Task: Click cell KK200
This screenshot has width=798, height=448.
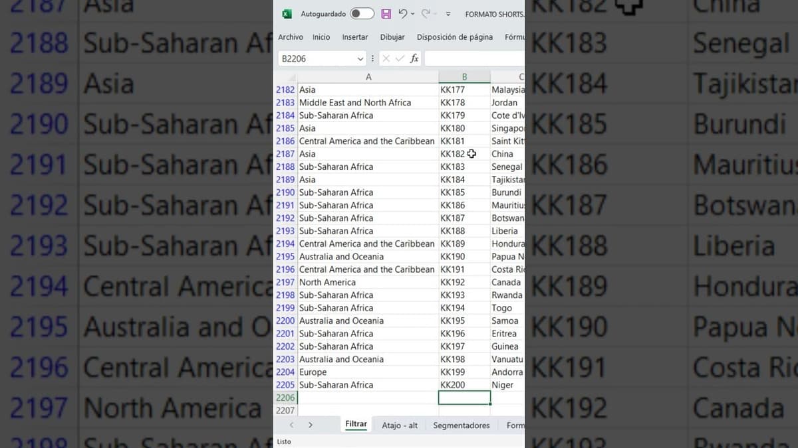Action: point(464,385)
